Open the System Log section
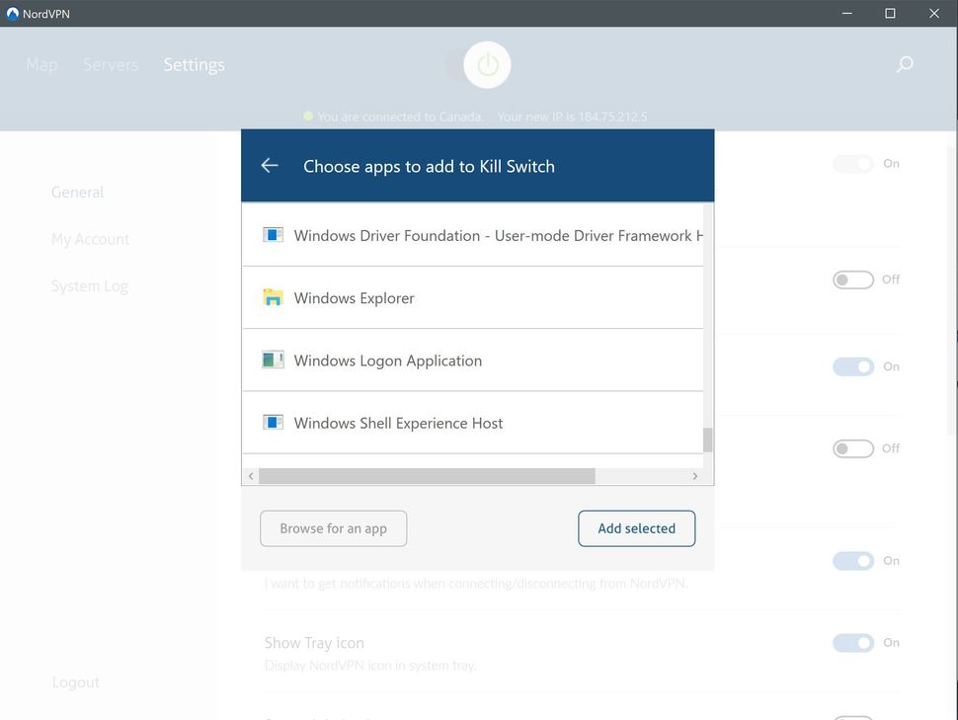958x720 pixels. 89,285
